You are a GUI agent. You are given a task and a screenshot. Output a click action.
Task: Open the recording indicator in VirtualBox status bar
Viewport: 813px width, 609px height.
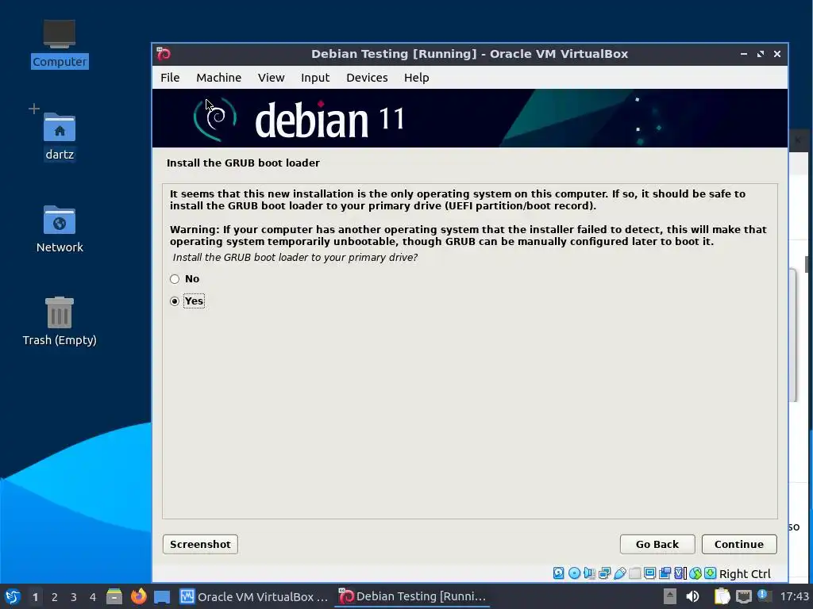(x=665, y=573)
